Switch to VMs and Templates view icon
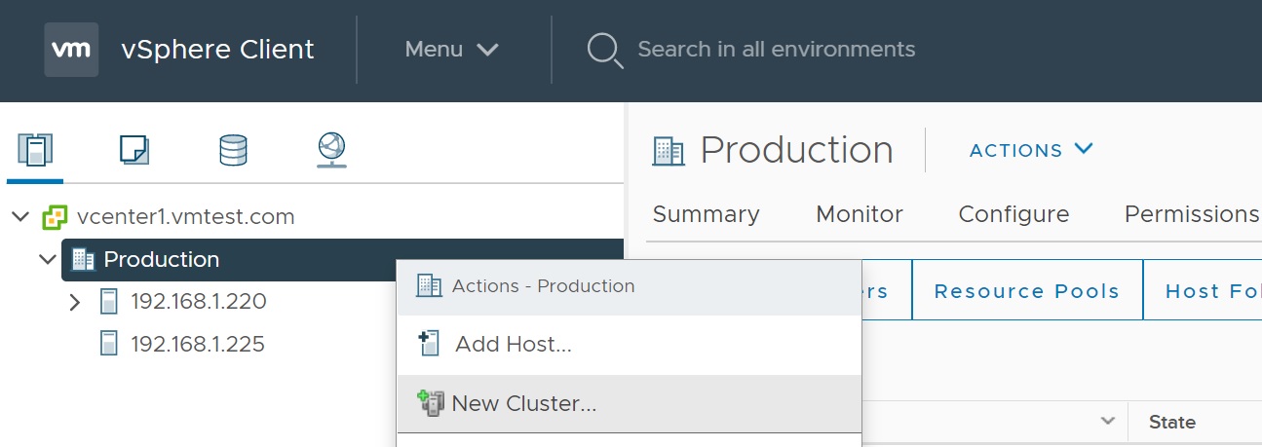 [x=134, y=150]
